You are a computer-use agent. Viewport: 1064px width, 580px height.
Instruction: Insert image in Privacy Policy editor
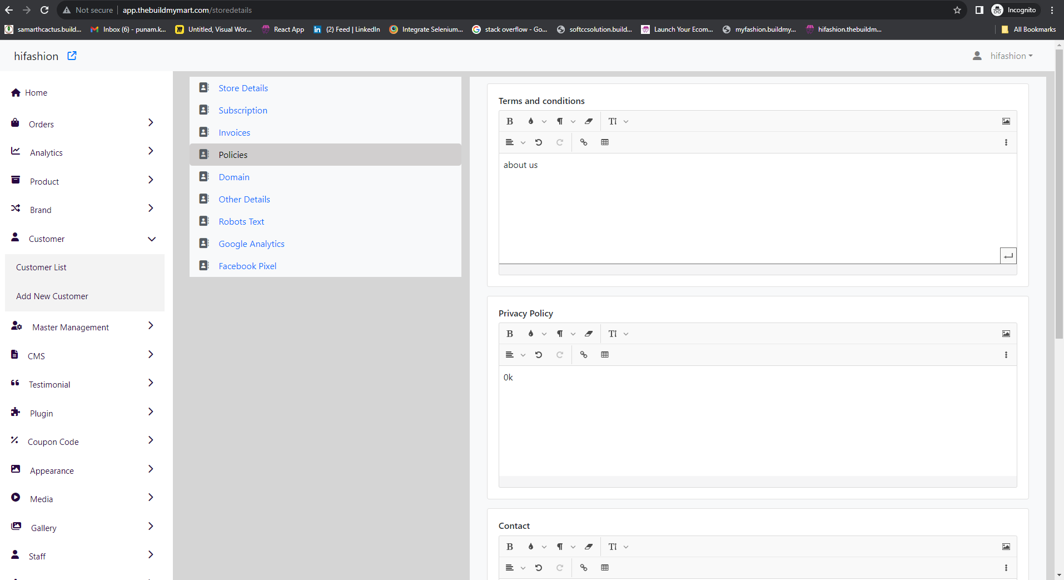coord(1006,334)
